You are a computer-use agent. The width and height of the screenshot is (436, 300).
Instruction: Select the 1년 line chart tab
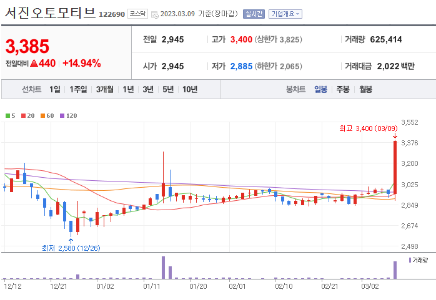(x=128, y=89)
